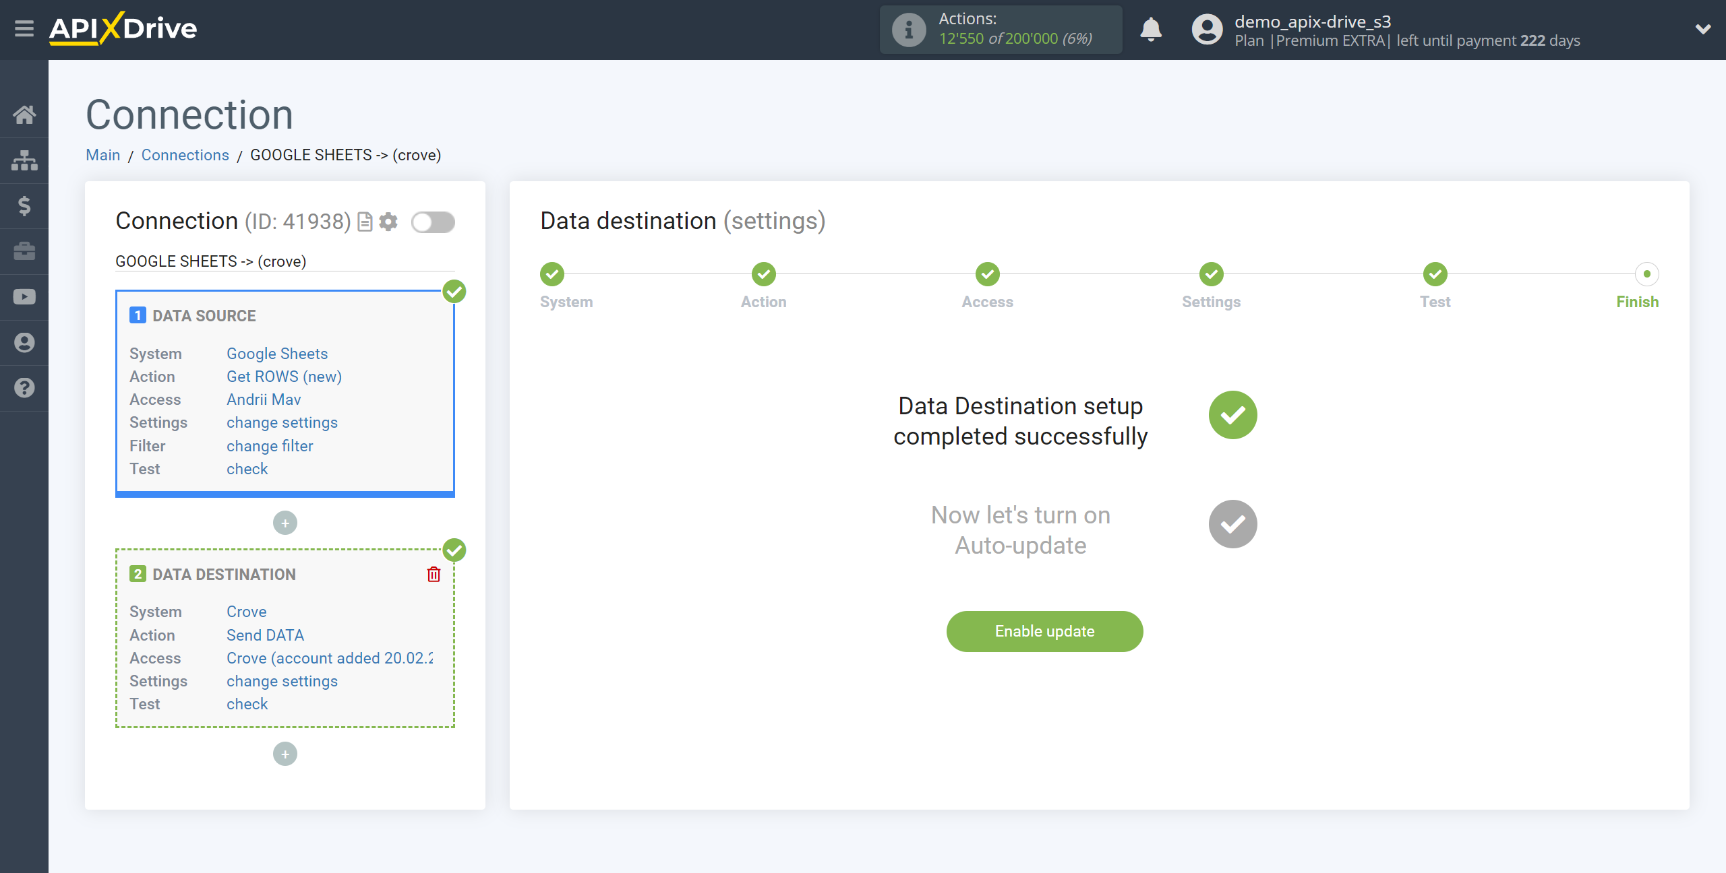Expand the hamburger menu icon
This screenshot has width=1726, height=873.
24,29
